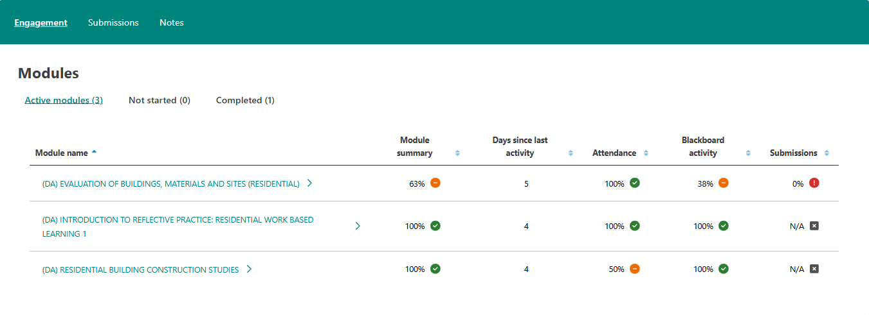Click green check icon beside Evaluation of Buildings 100% attendance
Screen dimensions: 869x315
(x=635, y=183)
